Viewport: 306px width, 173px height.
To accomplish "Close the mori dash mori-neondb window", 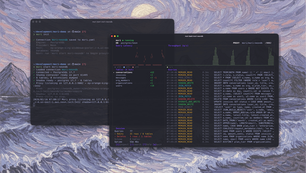I will click(112, 36).
